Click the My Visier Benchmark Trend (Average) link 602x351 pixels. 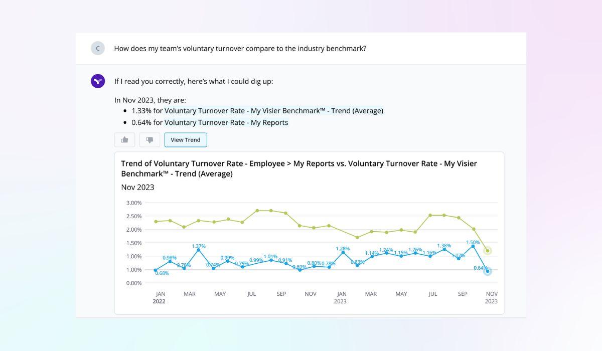pyautogui.click(x=274, y=110)
